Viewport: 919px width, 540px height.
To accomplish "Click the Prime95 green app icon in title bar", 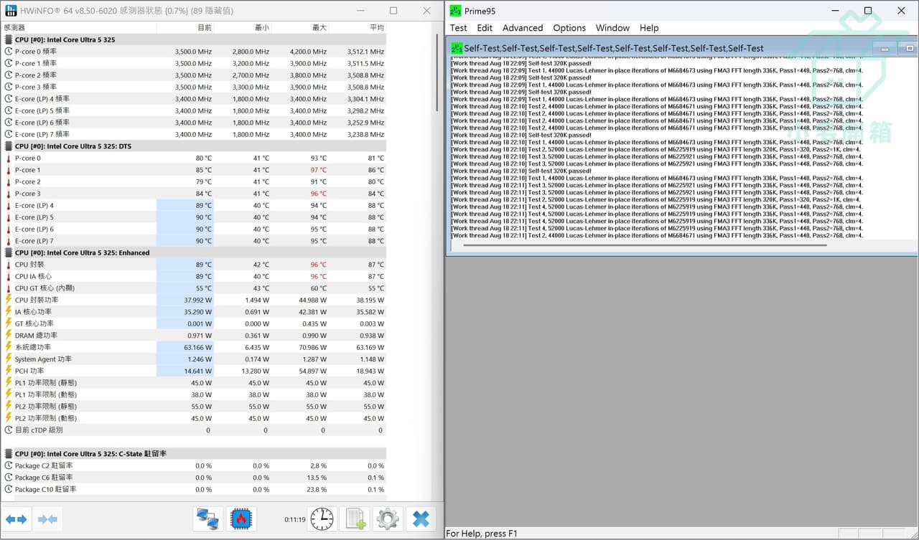I will 455,11.
